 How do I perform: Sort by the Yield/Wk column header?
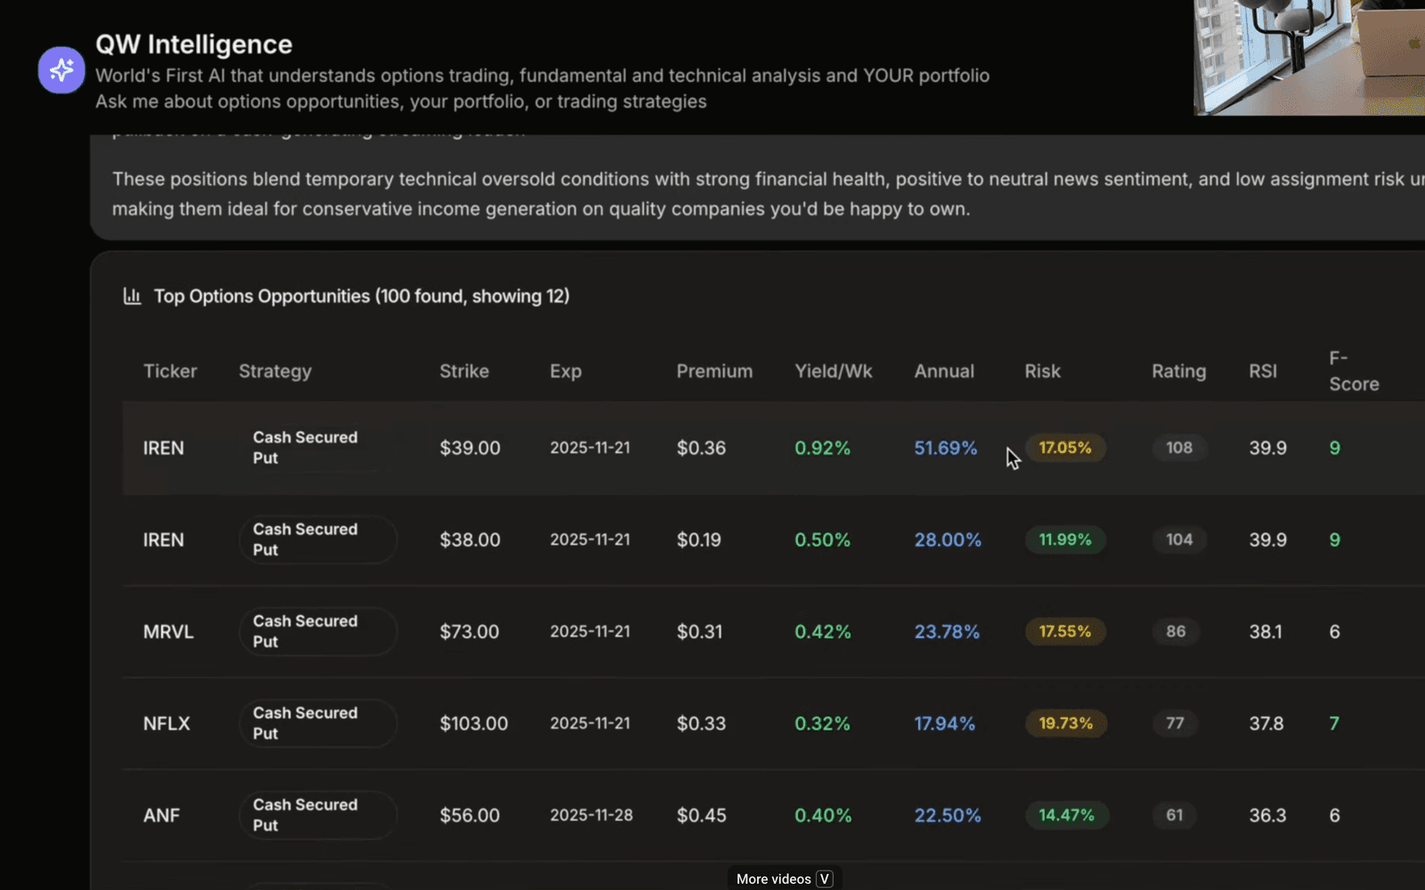[x=834, y=371]
